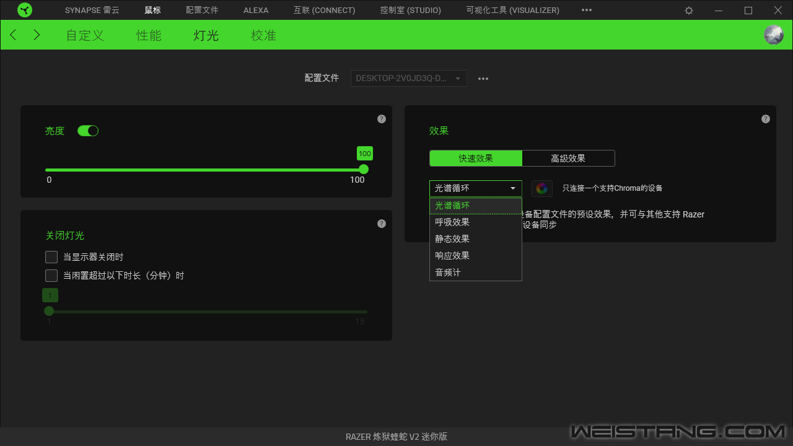This screenshot has width=793, height=446.
Task: Switch to the 性能 sub-tab
Action: pos(149,35)
